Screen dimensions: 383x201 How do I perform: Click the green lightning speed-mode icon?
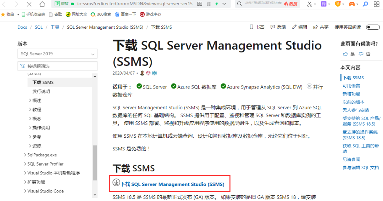[x=216, y=4]
